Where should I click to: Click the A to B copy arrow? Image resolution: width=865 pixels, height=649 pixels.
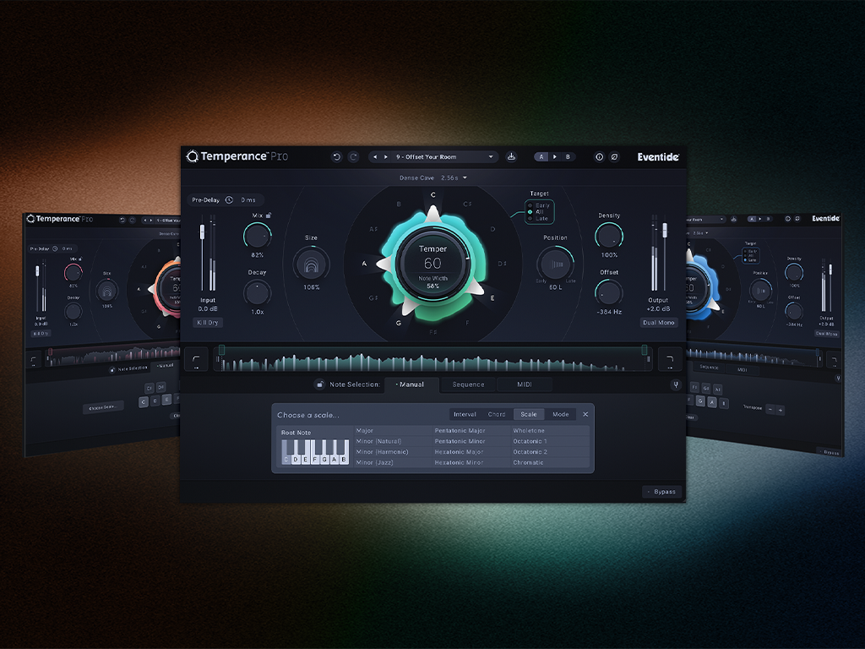555,156
